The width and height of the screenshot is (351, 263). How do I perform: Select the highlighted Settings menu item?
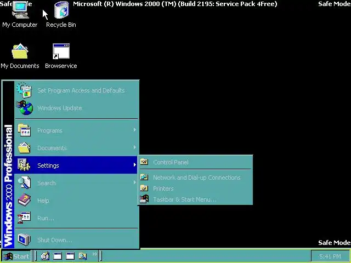pyautogui.click(x=76, y=165)
